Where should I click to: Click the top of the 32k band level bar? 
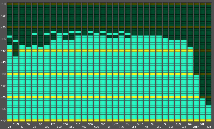(x=203, y=99)
